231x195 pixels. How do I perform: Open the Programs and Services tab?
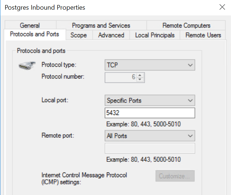101,25
